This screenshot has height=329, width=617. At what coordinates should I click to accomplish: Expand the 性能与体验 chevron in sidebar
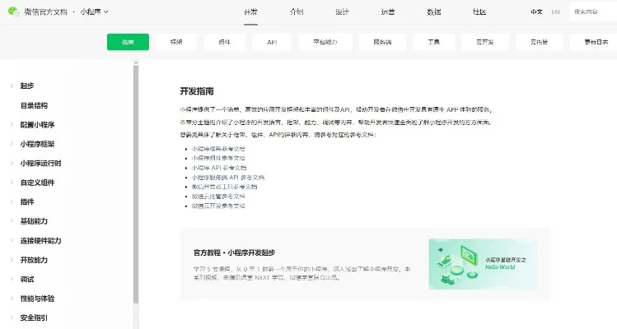coord(12,298)
